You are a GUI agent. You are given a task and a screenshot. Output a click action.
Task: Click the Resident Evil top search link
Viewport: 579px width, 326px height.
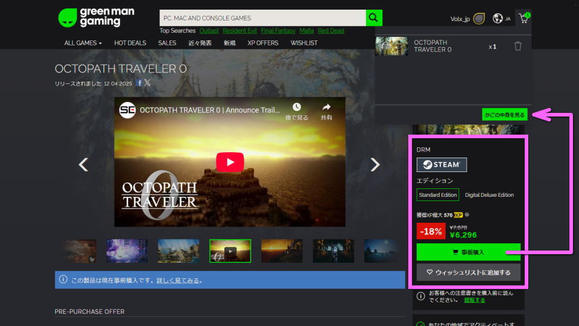click(x=239, y=31)
